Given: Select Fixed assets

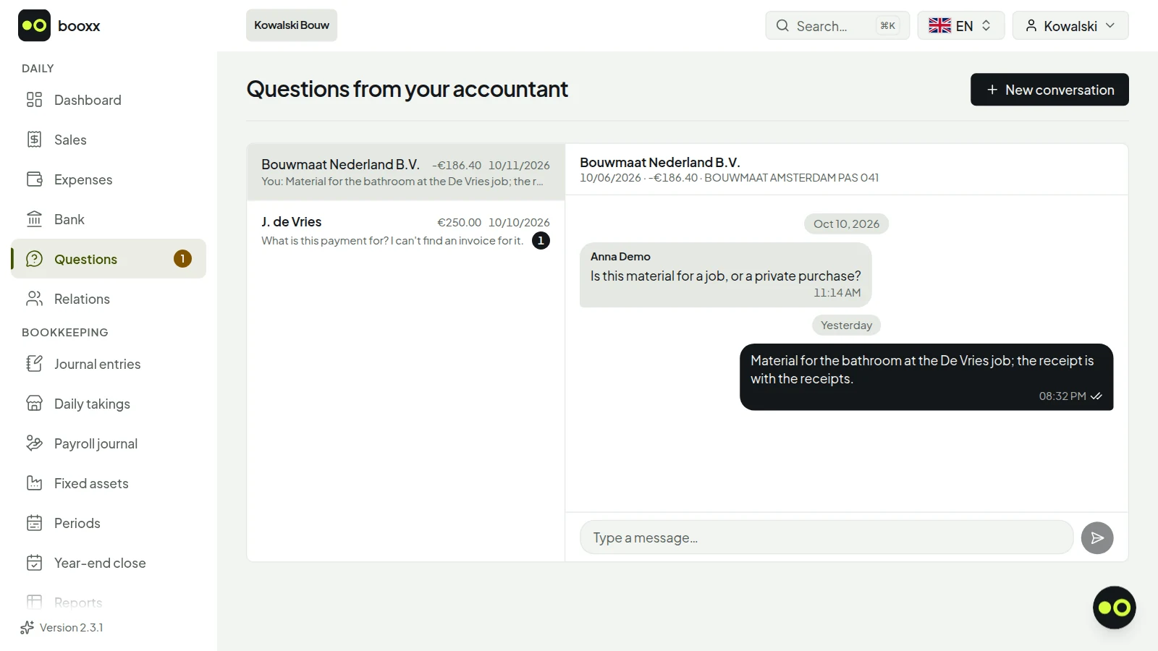Looking at the screenshot, I should tap(109, 483).
